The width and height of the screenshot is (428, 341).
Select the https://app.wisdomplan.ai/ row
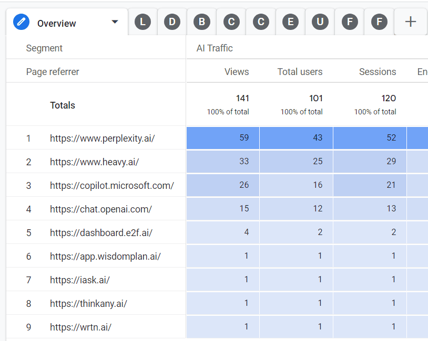105,257
